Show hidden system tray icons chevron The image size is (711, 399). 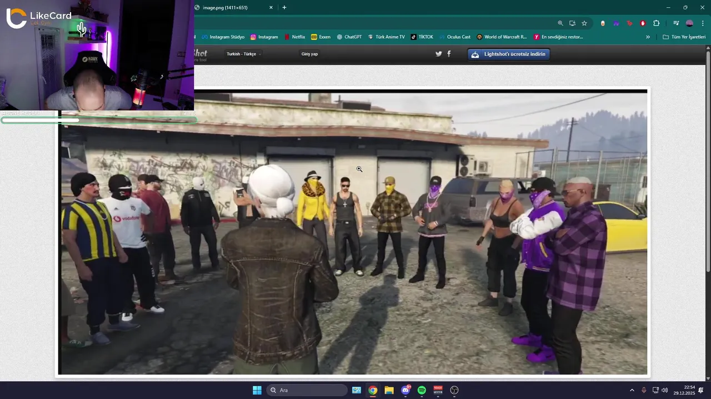[632, 390]
